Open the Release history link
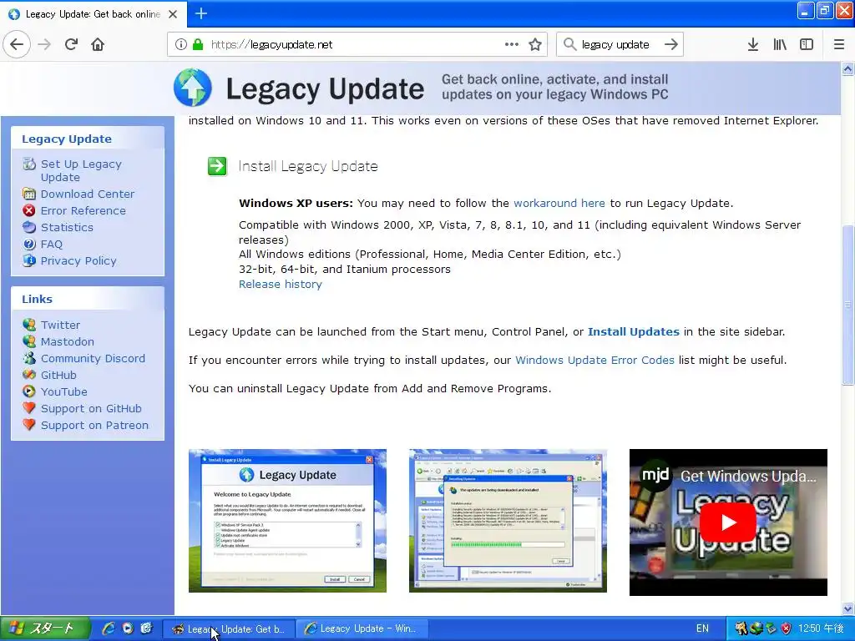 pos(281,284)
